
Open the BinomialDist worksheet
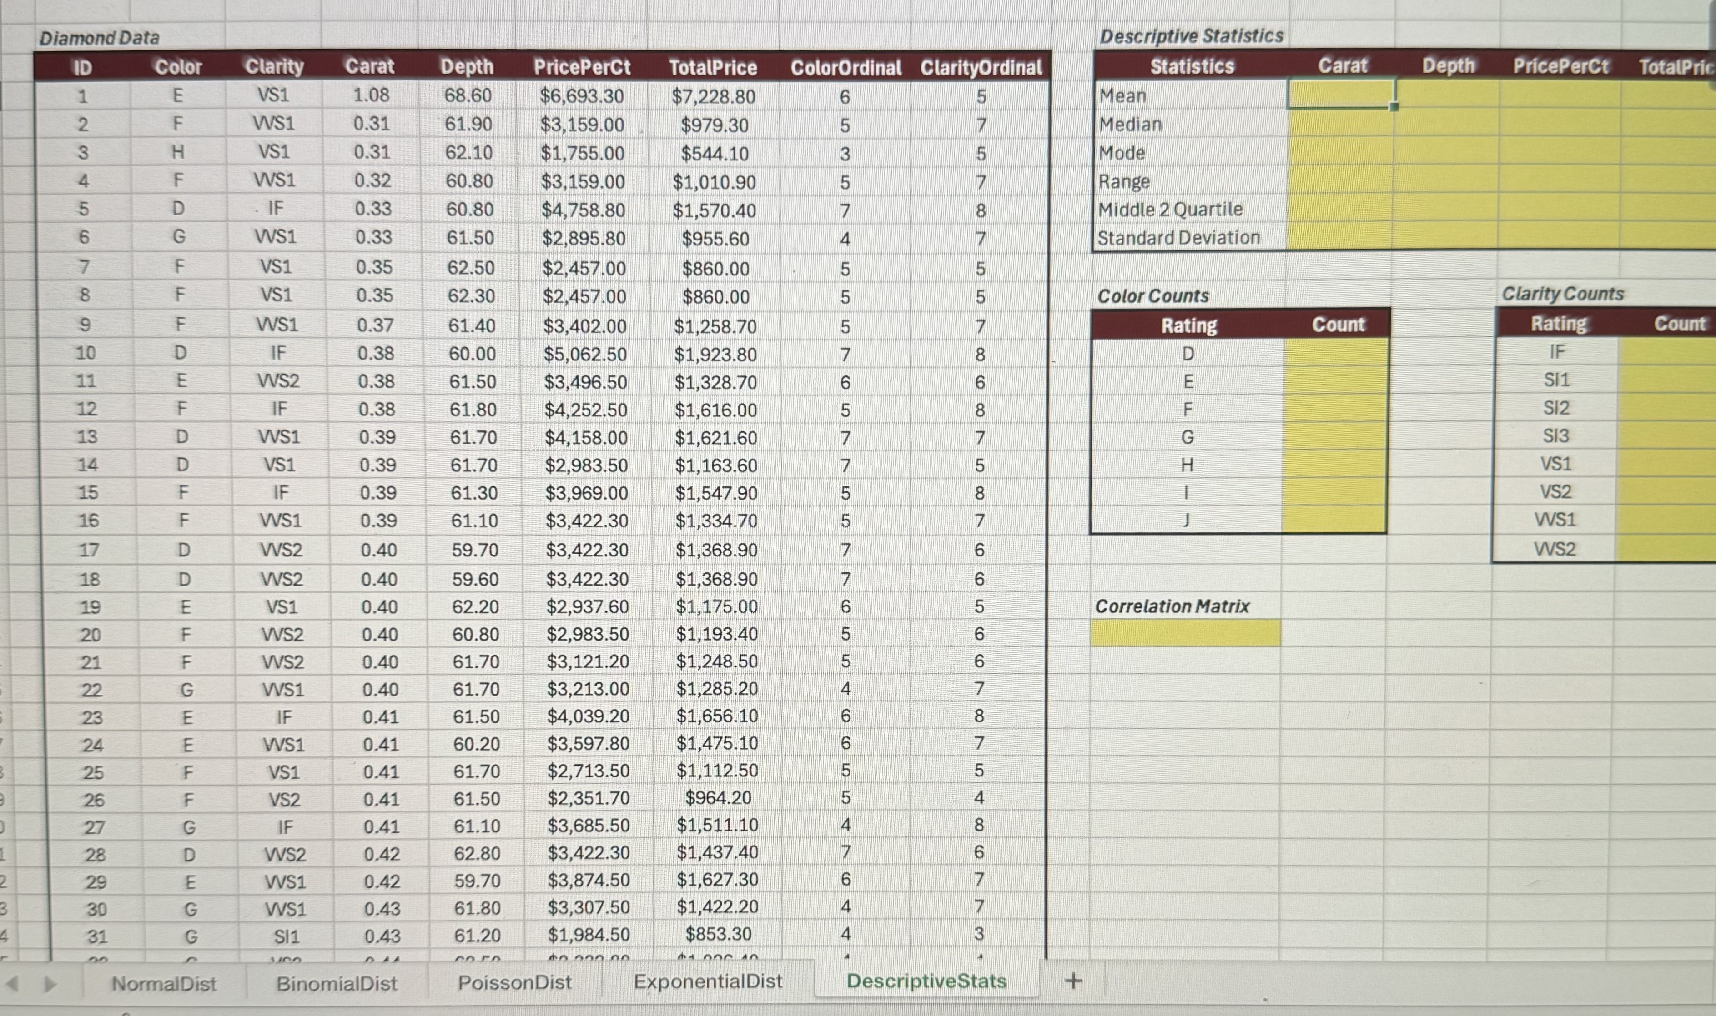click(x=337, y=981)
